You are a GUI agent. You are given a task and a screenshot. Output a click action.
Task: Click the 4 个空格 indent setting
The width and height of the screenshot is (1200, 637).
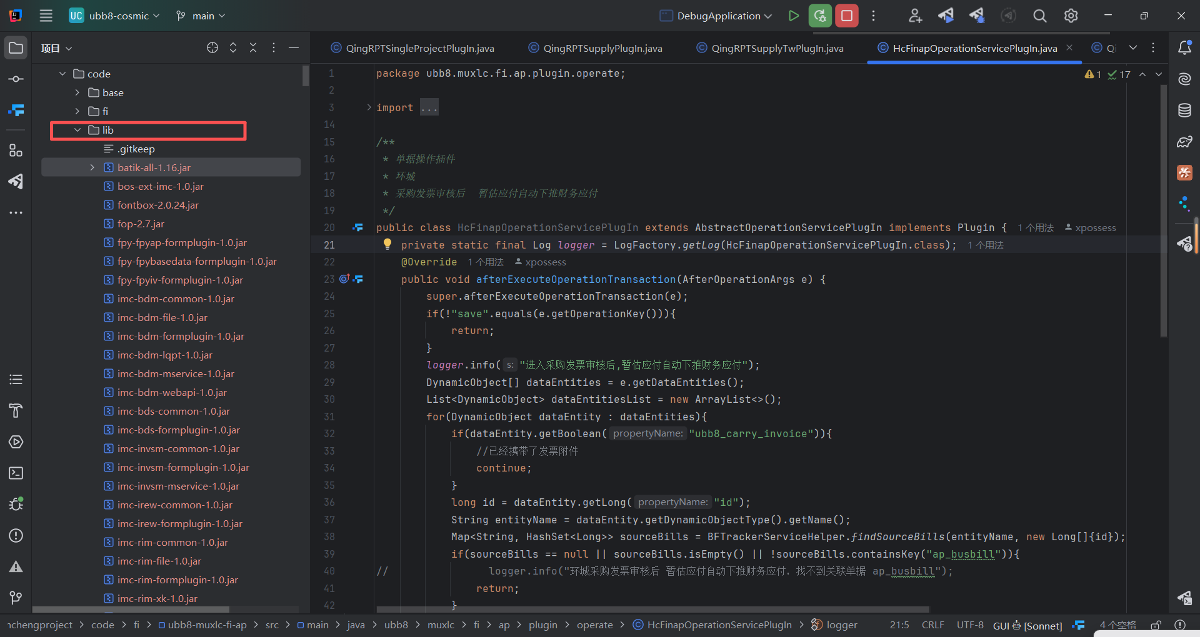(1117, 625)
